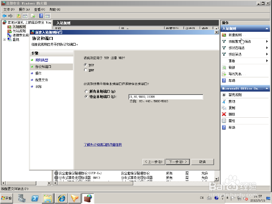
Task: Click the Up one level toolbar icon
Action: [19, 16]
